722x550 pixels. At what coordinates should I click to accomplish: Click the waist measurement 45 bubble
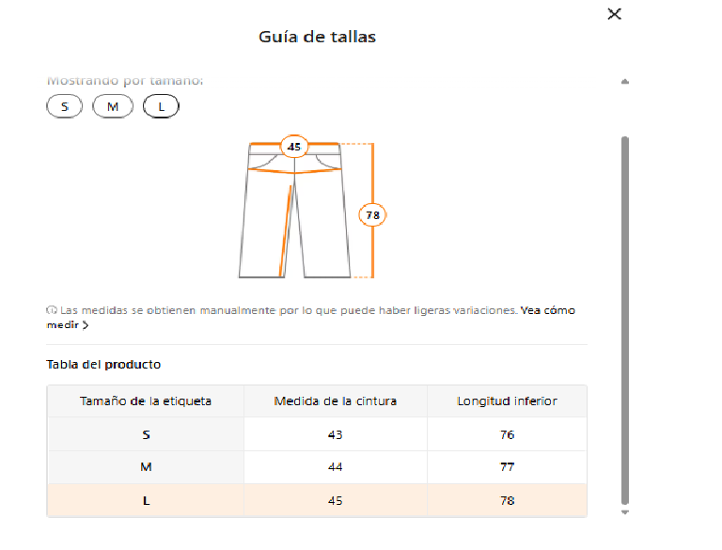293,147
